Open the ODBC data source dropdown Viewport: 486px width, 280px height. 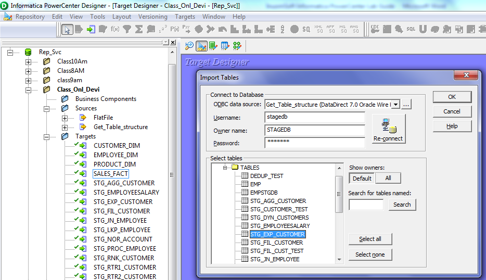pos(396,105)
